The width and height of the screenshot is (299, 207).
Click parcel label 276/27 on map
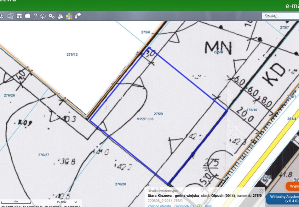pos(44,155)
